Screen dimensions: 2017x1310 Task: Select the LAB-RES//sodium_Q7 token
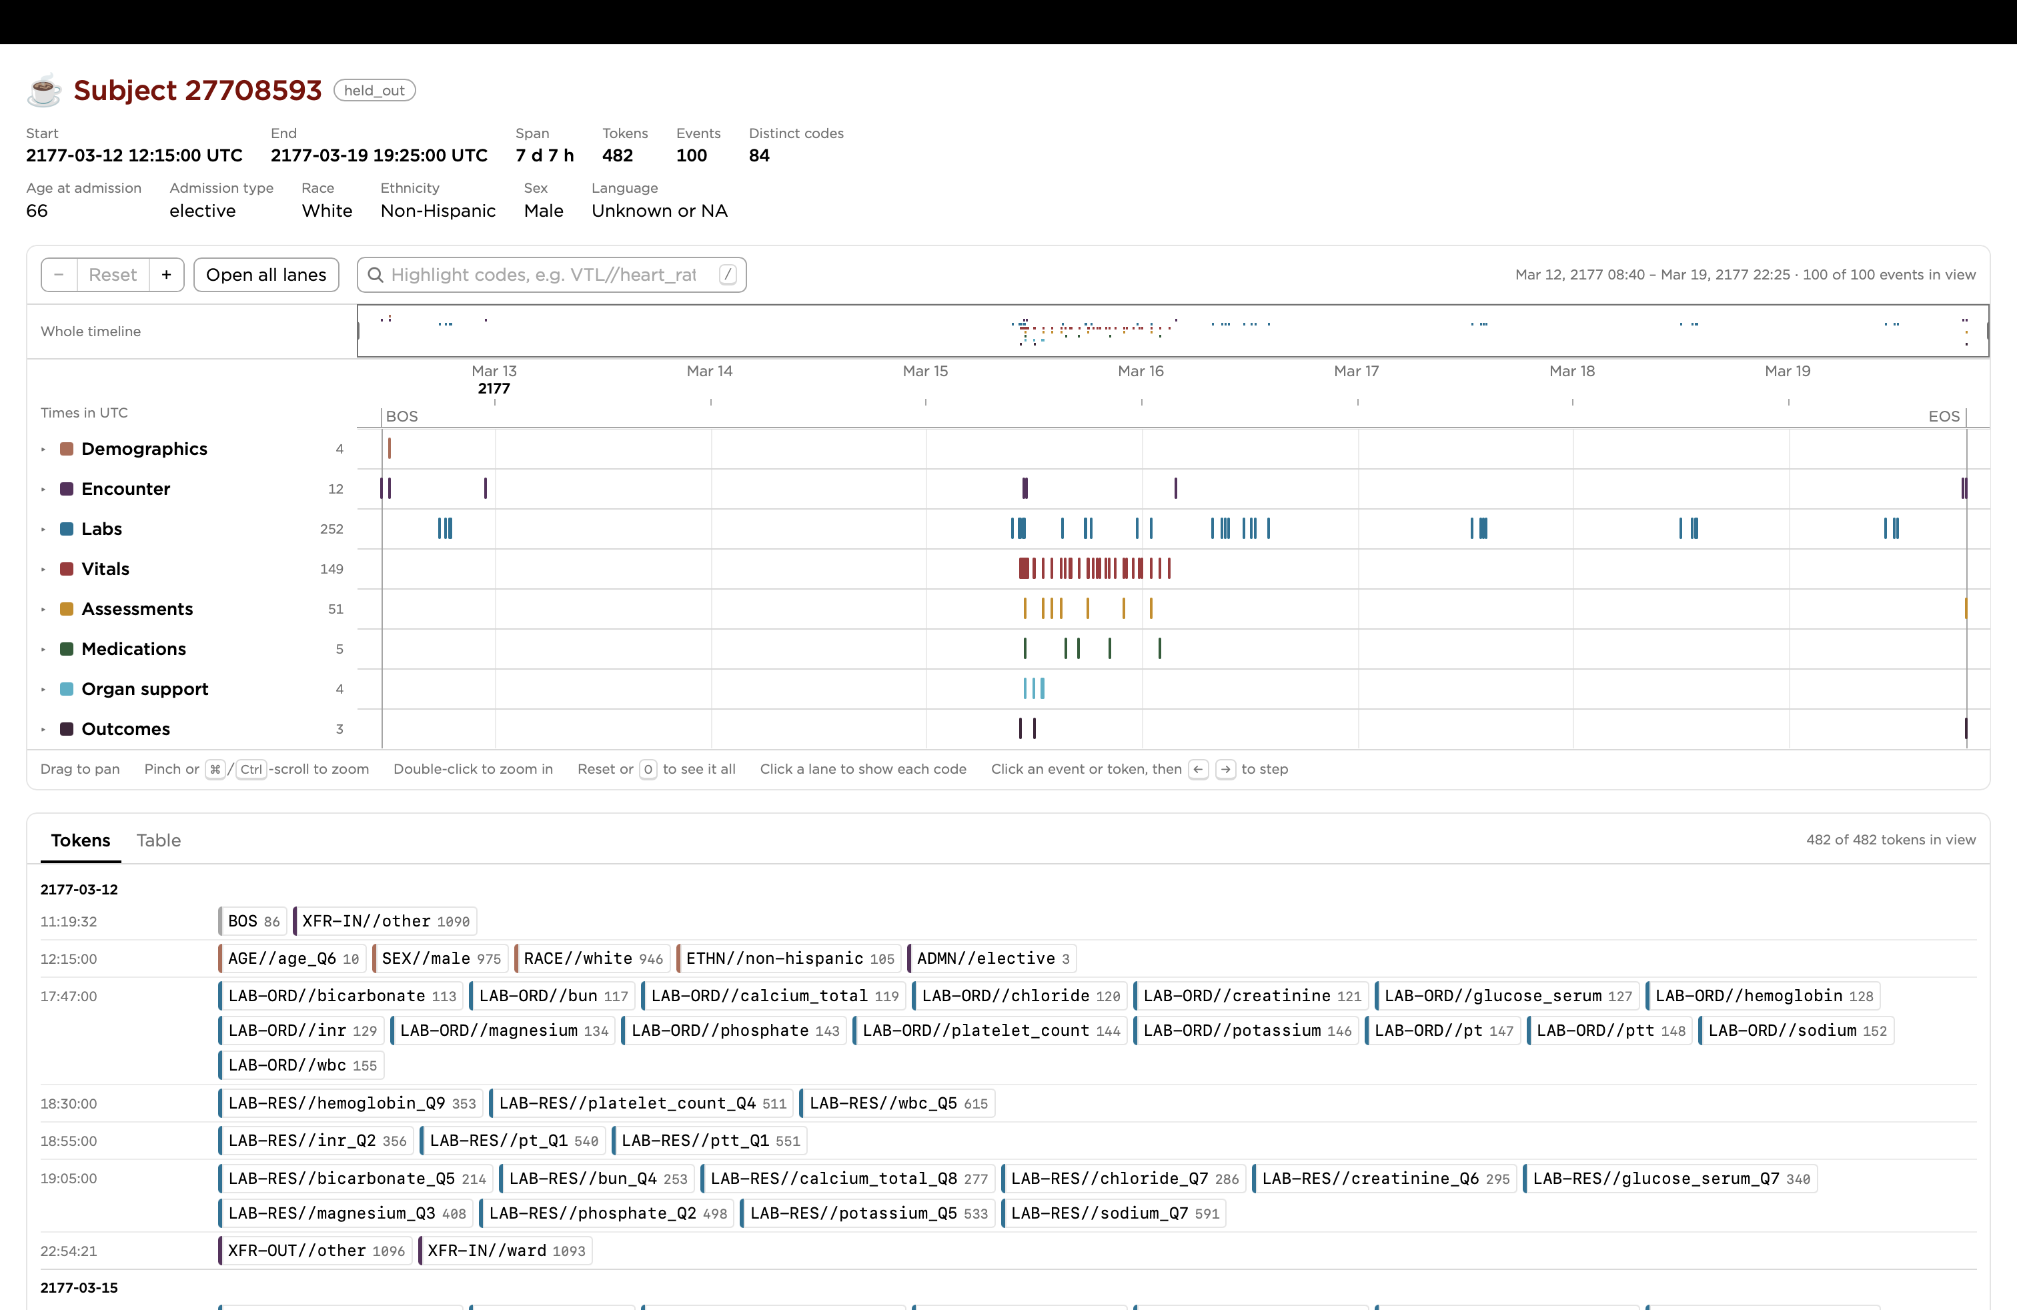point(1115,1213)
